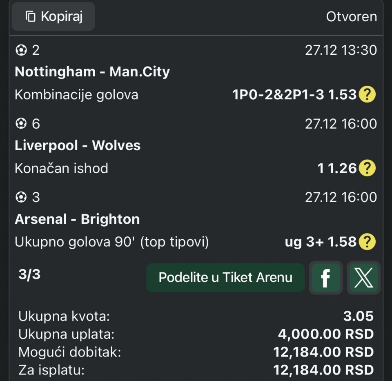Share ticket on Facebook
The height and width of the screenshot is (381, 392).
coord(325,278)
